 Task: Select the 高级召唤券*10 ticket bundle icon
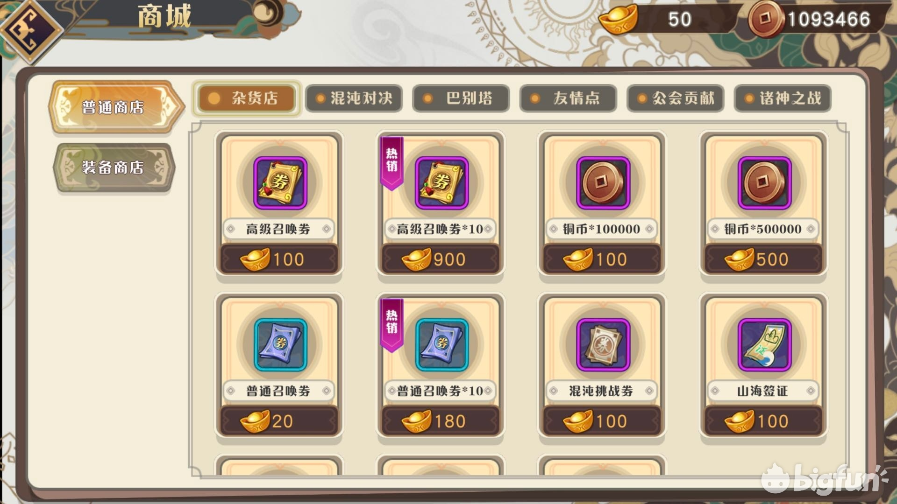(441, 183)
